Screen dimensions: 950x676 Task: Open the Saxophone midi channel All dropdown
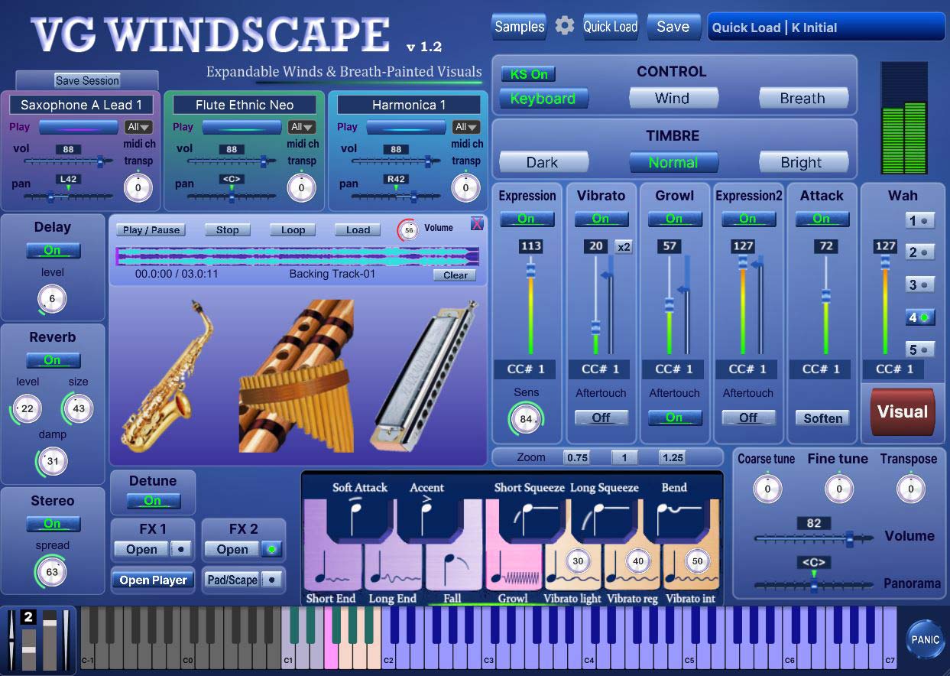[138, 127]
